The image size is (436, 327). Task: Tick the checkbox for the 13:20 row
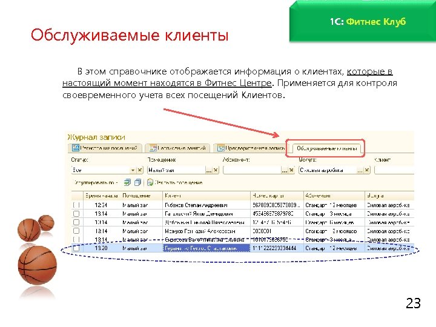click(76, 248)
